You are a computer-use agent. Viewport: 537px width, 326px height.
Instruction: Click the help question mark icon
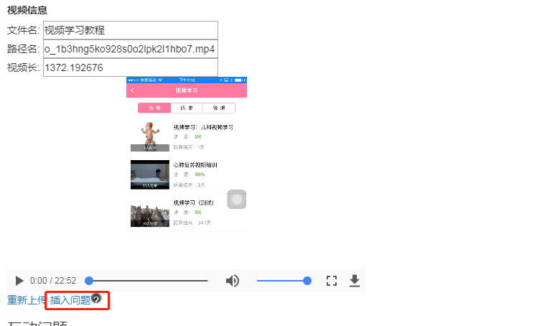point(96,299)
